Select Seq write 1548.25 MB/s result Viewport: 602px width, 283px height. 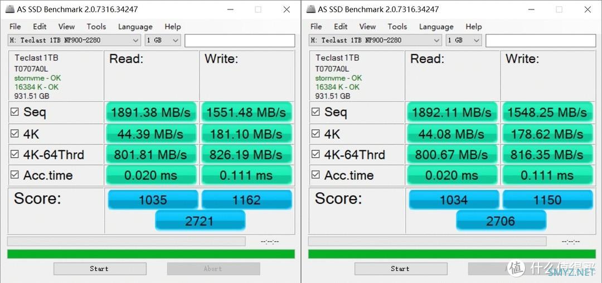pyautogui.click(x=547, y=113)
